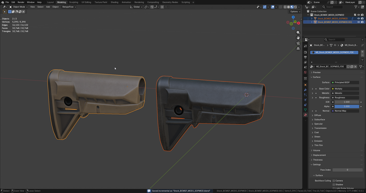Select the Tool properties tab icon
The image size is (366, 193).
[305, 46]
